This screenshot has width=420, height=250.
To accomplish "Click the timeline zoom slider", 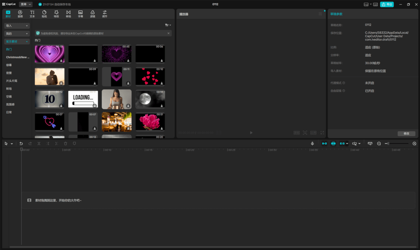I will (397, 143).
